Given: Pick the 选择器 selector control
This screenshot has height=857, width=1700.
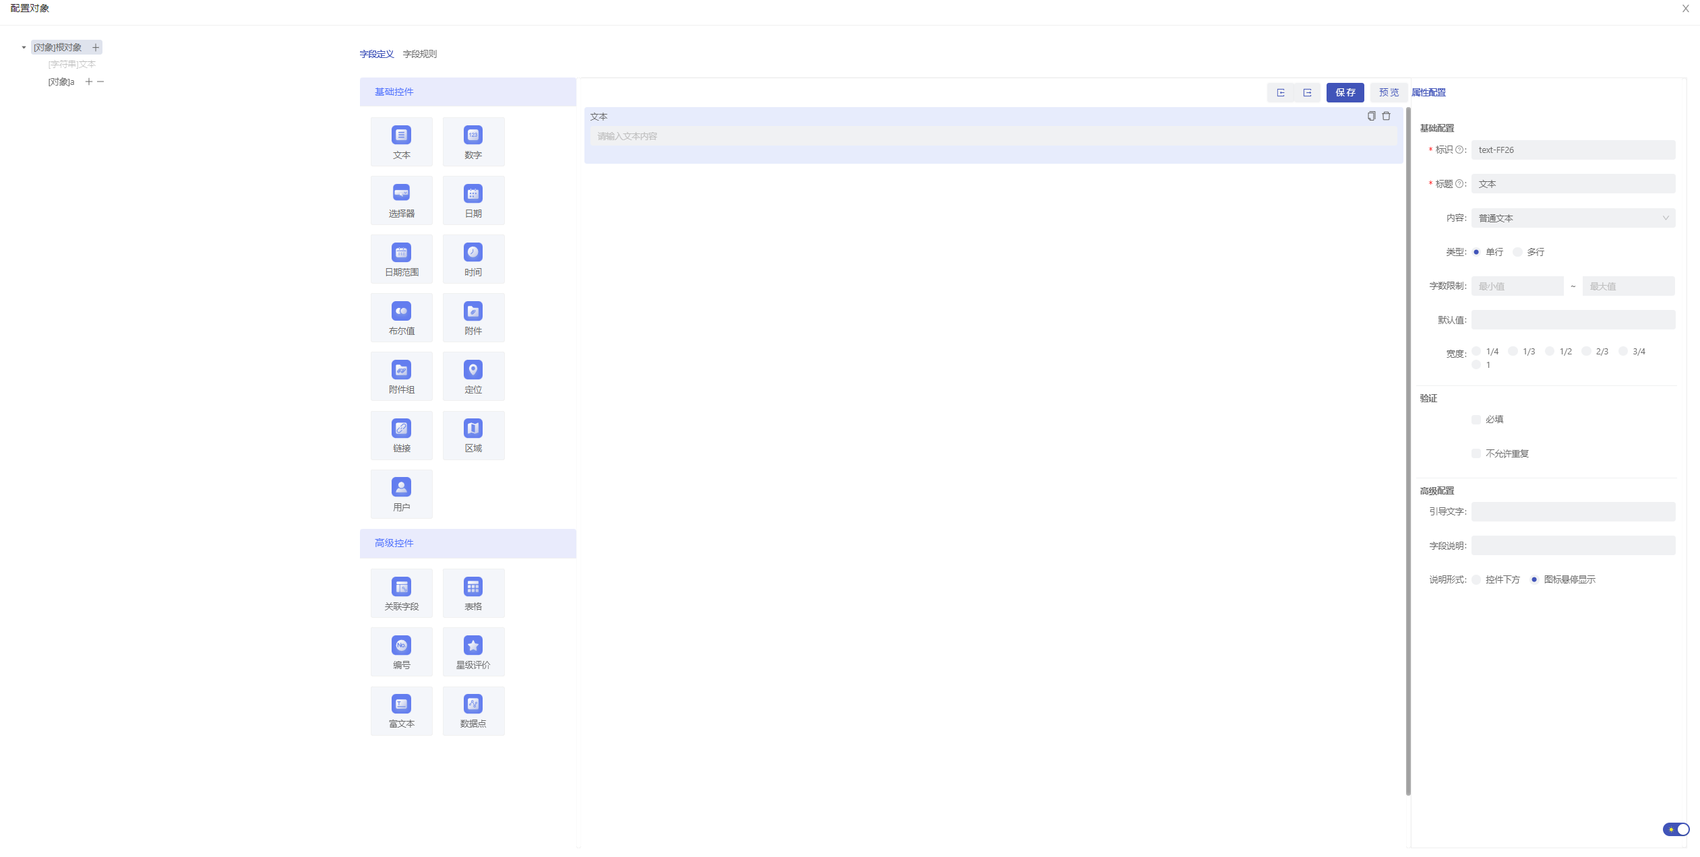Looking at the screenshot, I should (401, 200).
